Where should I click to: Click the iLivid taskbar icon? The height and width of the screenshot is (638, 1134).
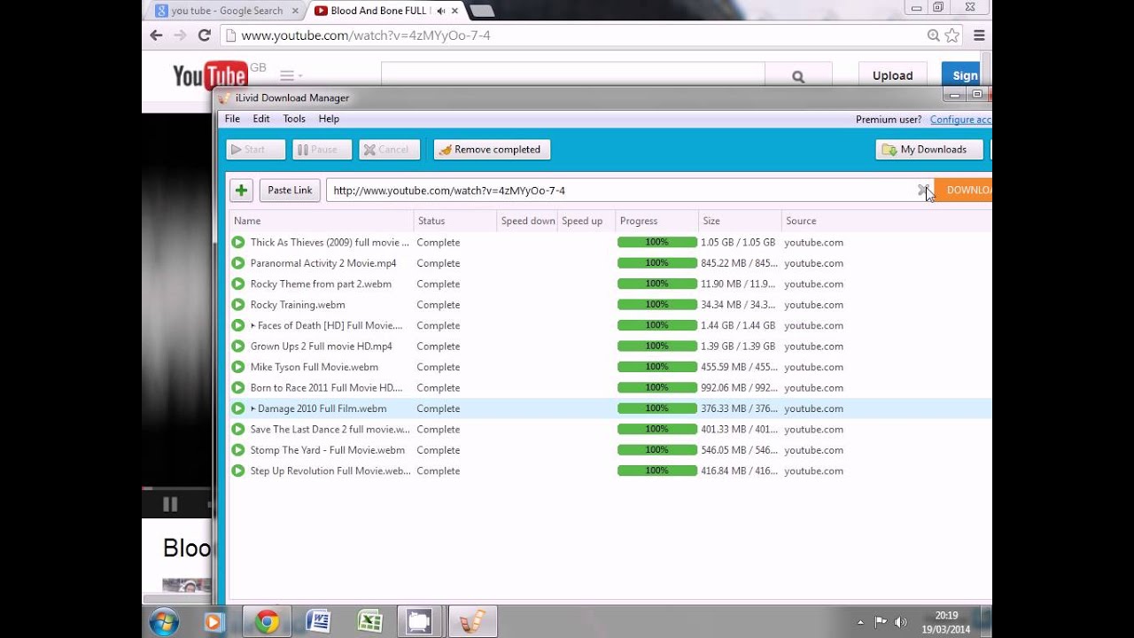pyautogui.click(x=472, y=621)
